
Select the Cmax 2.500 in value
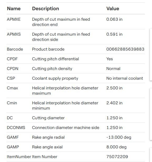114,88
